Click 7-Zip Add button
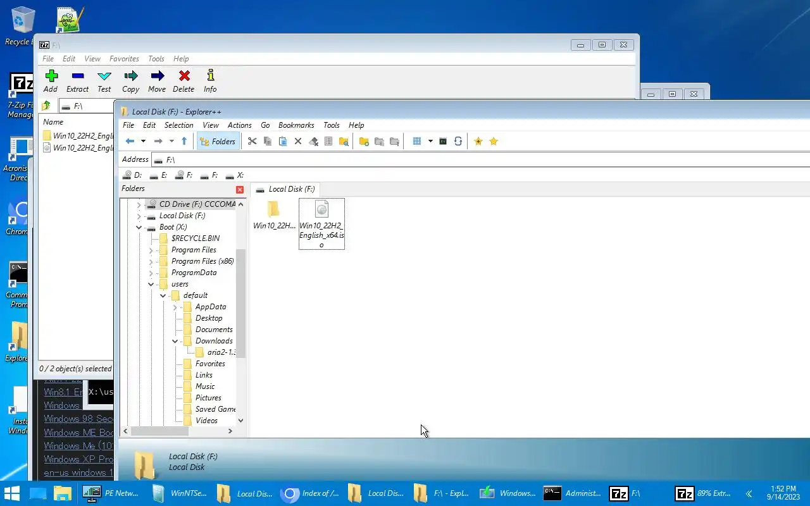 [x=51, y=81]
